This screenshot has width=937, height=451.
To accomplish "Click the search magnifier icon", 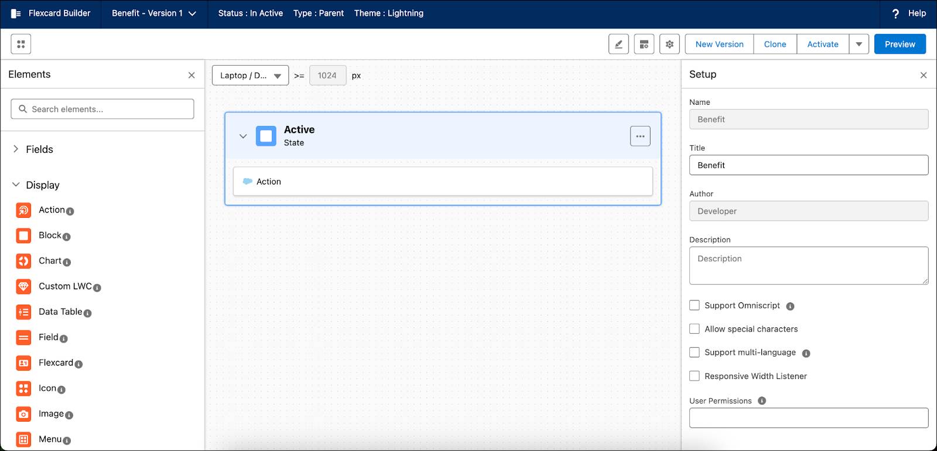I will (23, 109).
